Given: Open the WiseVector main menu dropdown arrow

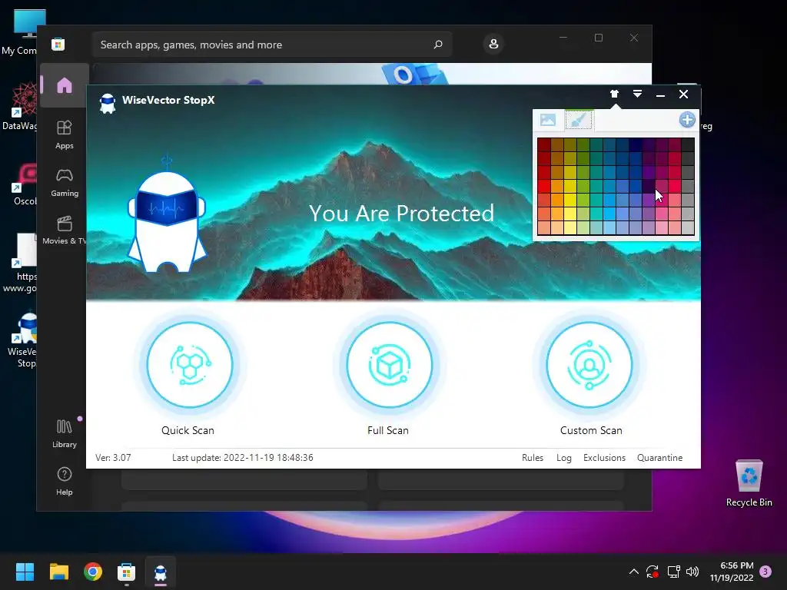Looking at the screenshot, I should (x=637, y=94).
